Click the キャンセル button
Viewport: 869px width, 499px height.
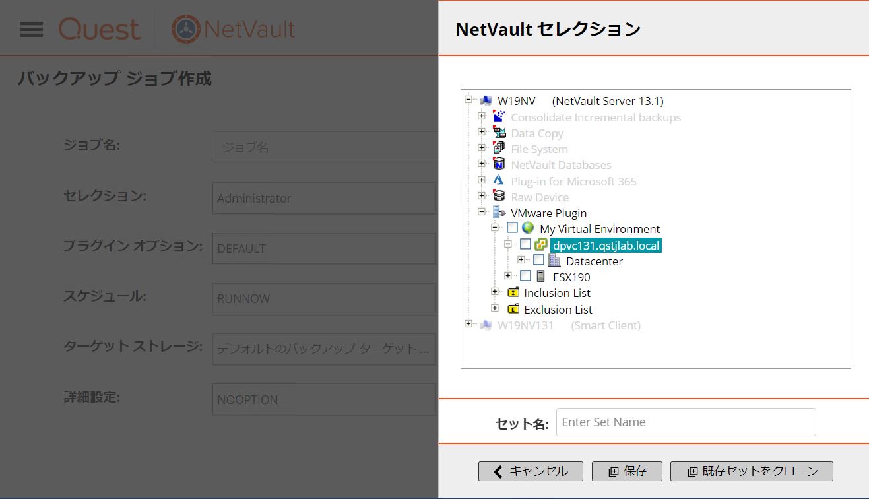tap(531, 471)
